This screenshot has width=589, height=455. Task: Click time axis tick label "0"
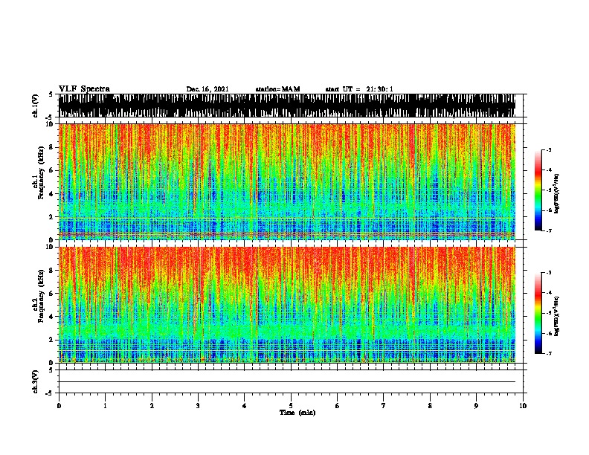59,405
